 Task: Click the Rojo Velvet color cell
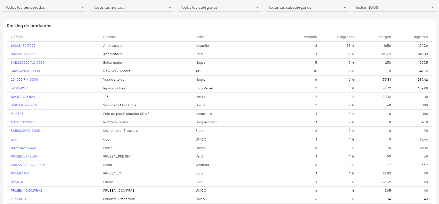[x=205, y=88]
